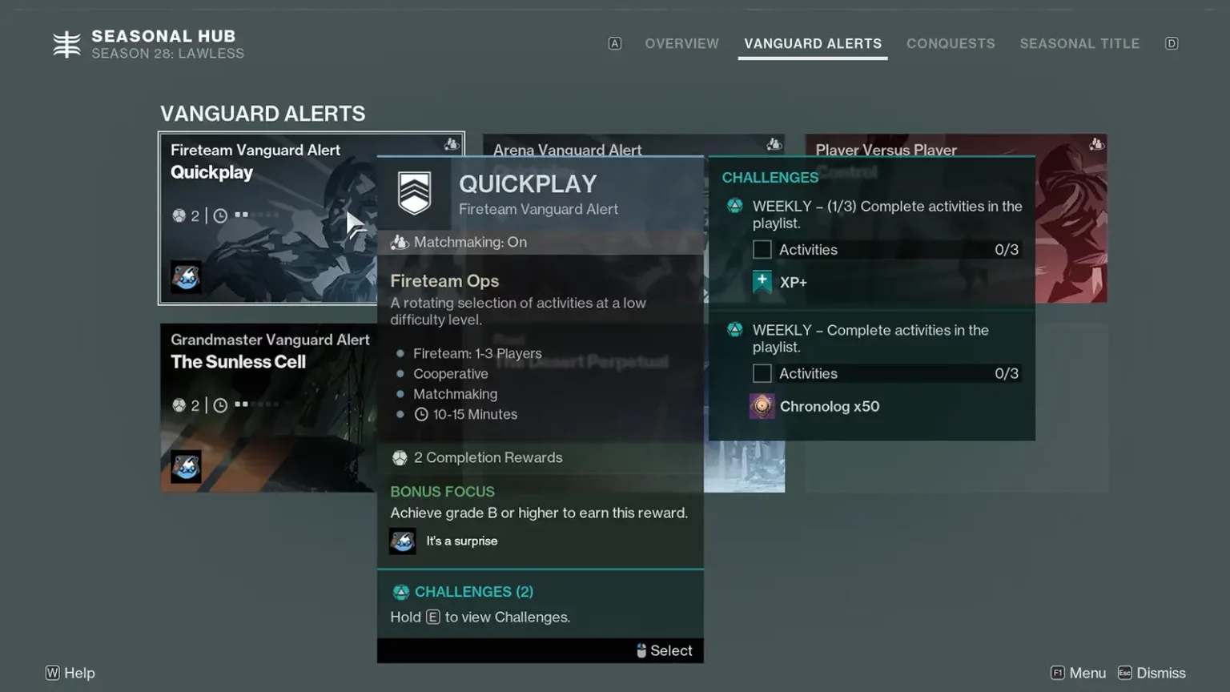Click the XP+ reward icon
1230x692 pixels.
(762, 282)
